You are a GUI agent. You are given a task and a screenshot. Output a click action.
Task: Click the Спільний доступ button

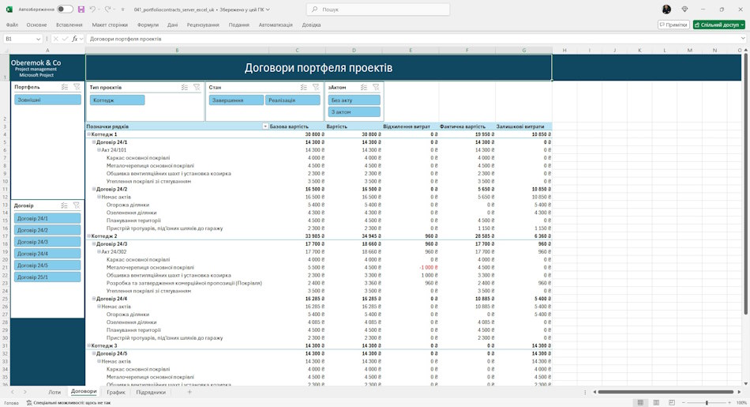[x=719, y=25]
